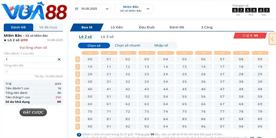
Task: Click the blue help icon below the grid
Action: pos(80,135)
